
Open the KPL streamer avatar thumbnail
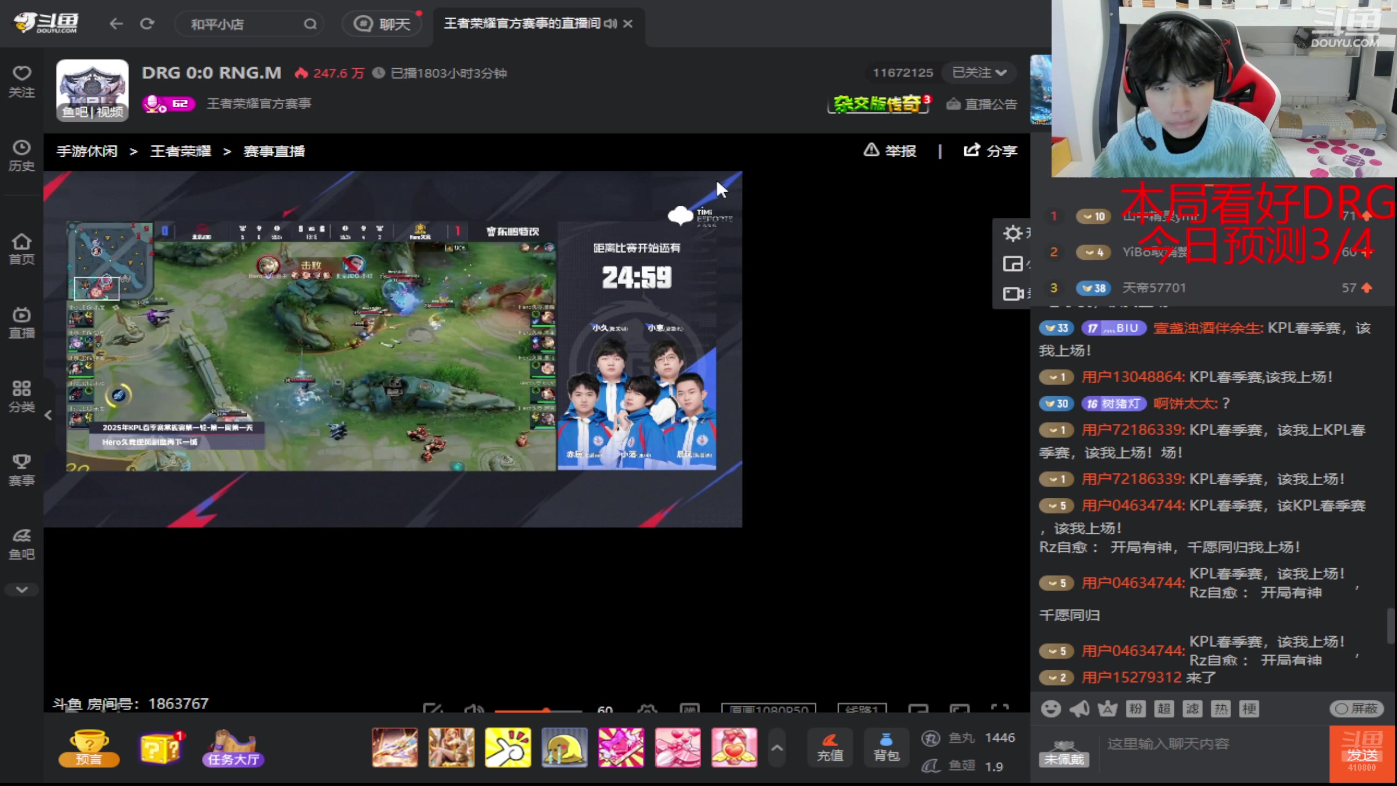(x=92, y=90)
